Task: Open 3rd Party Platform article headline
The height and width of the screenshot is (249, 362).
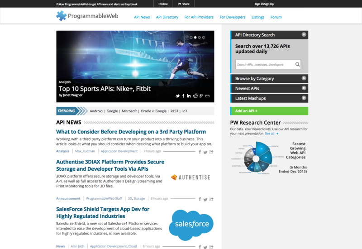Action: pyautogui.click(x=131, y=132)
